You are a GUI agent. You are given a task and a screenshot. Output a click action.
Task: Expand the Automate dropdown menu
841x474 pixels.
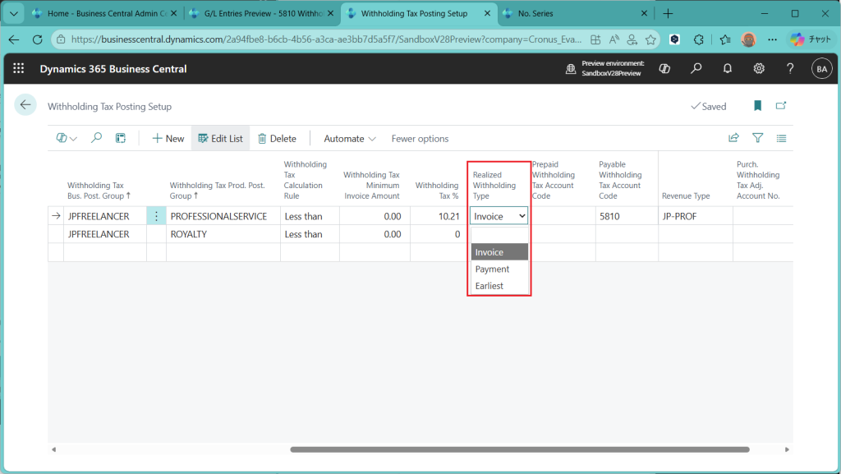[x=350, y=139]
